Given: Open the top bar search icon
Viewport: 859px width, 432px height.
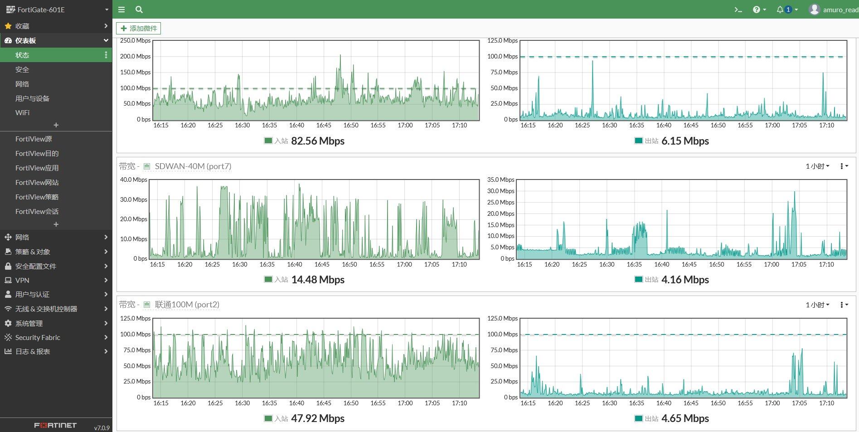Looking at the screenshot, I should click(139, 9).
